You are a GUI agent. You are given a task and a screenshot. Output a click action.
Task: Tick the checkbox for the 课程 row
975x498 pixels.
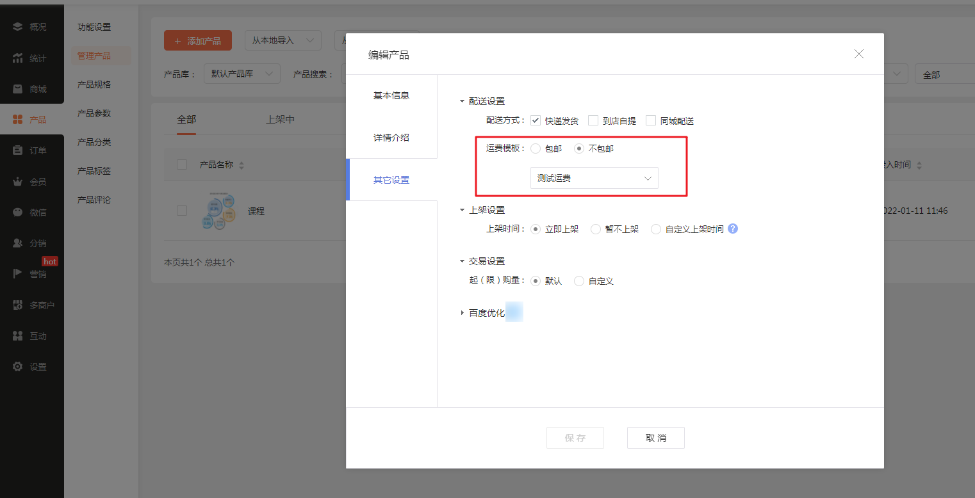pyautogui.click(x=182, y=211)
